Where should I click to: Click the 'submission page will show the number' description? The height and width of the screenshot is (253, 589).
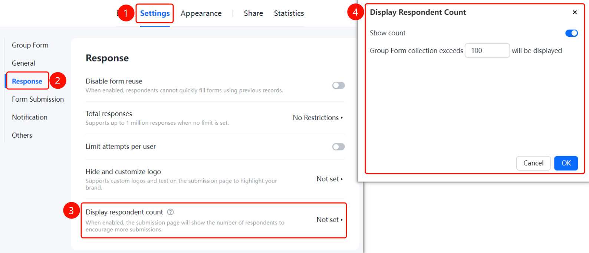(x=185, y=226)
